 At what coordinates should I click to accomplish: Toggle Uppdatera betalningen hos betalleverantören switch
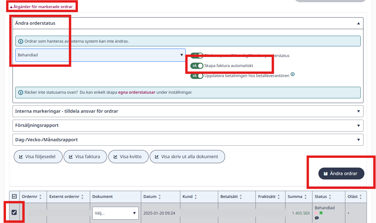point(197,76)
